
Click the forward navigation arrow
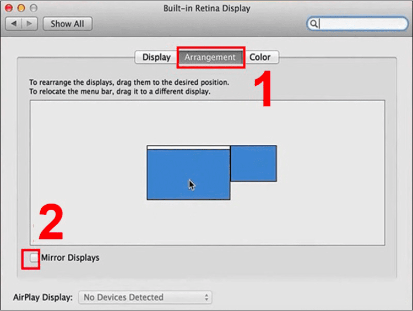pyautogui.click(x=29, y=24)
